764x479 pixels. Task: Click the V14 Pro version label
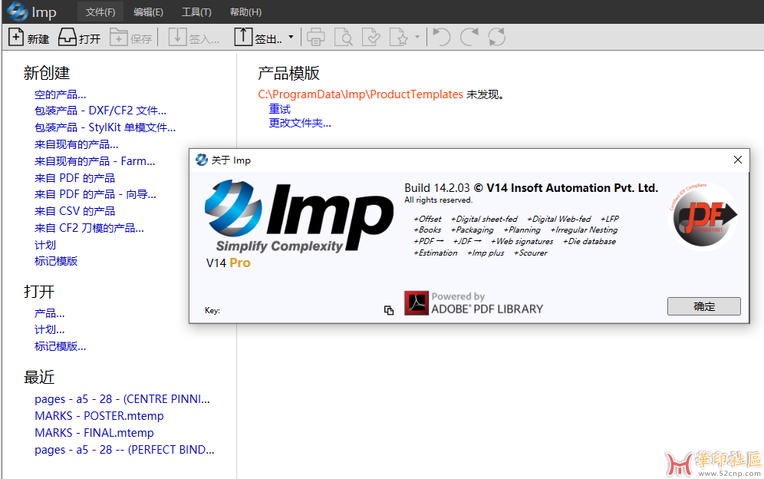(x=228, y=263)
